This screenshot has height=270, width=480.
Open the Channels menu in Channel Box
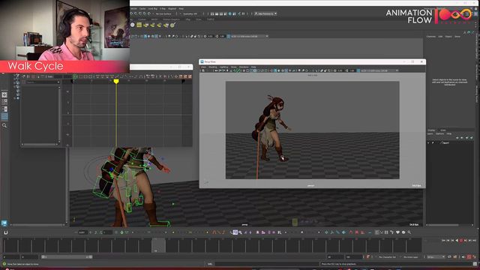point(431,37)
